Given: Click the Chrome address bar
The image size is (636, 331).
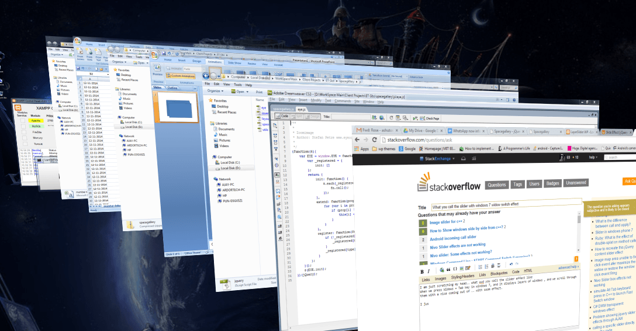Looking at the screenshot, I should point(508,139).
